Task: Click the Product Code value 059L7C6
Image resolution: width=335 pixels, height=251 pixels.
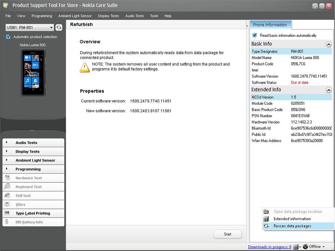Action: [x=298, y=64]
